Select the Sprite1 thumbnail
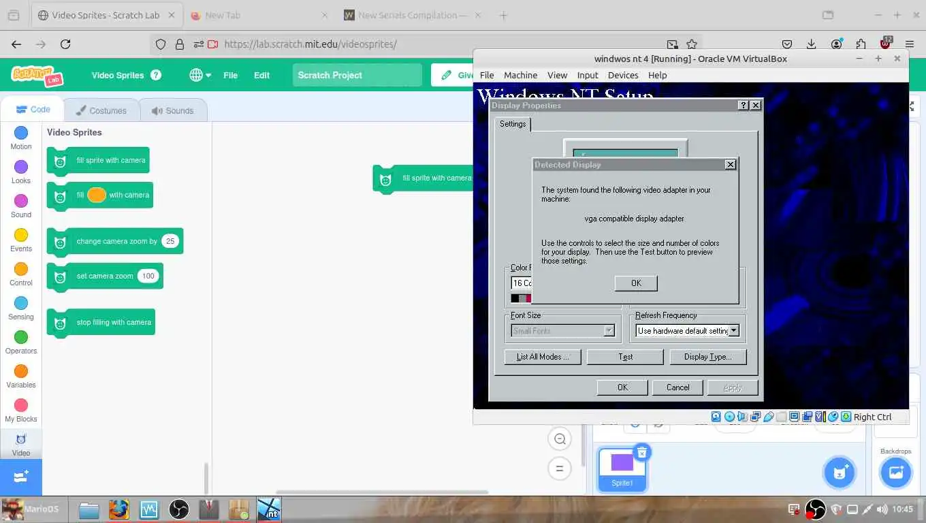This screenshot has height=523, width=926. click(x=622, y=469)
